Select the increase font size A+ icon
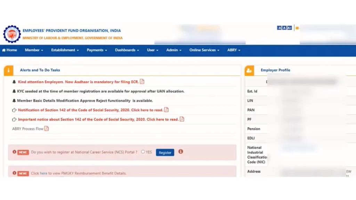The width and height of the screenshot is (356, 200). pos(290,27)
